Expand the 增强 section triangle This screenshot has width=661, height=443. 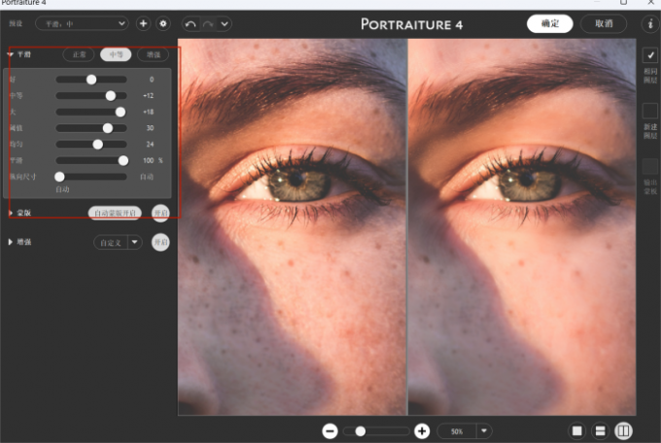11,242
